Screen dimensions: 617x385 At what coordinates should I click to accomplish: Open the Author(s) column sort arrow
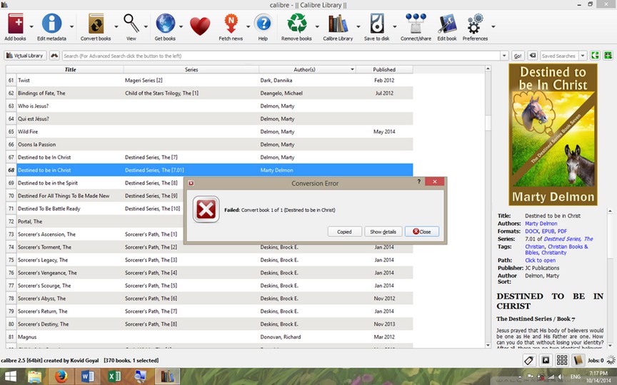[x=352, y=70]
